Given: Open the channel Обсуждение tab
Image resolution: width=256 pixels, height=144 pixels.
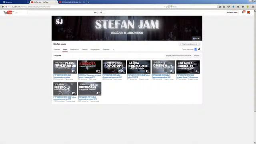Looking at the screenshot, I should (x=95, y=50).
